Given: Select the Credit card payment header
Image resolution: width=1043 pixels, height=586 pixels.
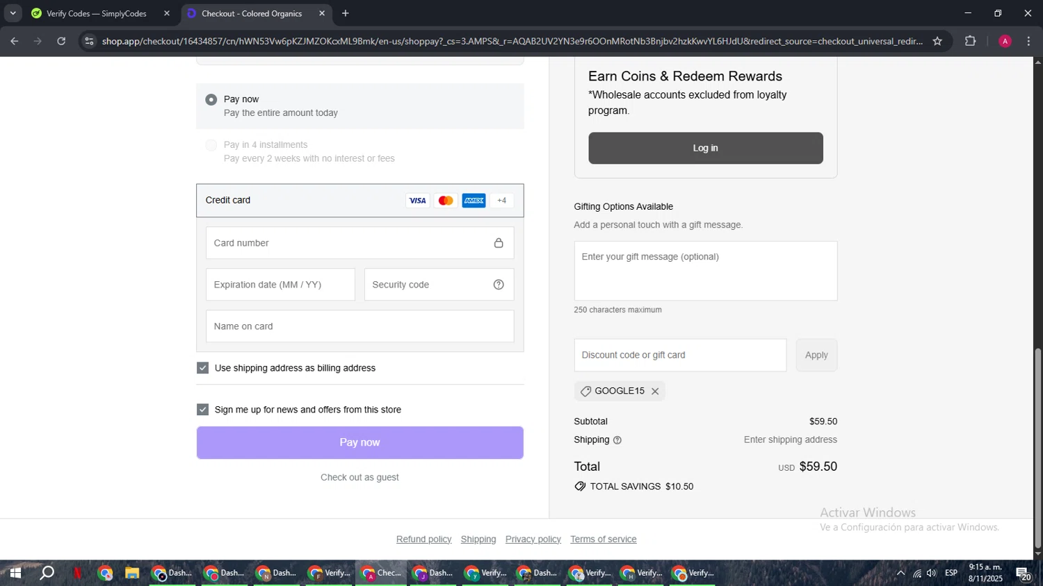Looking at the screenshot, I should click(360, 201).
